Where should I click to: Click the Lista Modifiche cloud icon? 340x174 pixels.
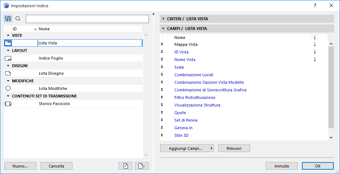point(8,88)
